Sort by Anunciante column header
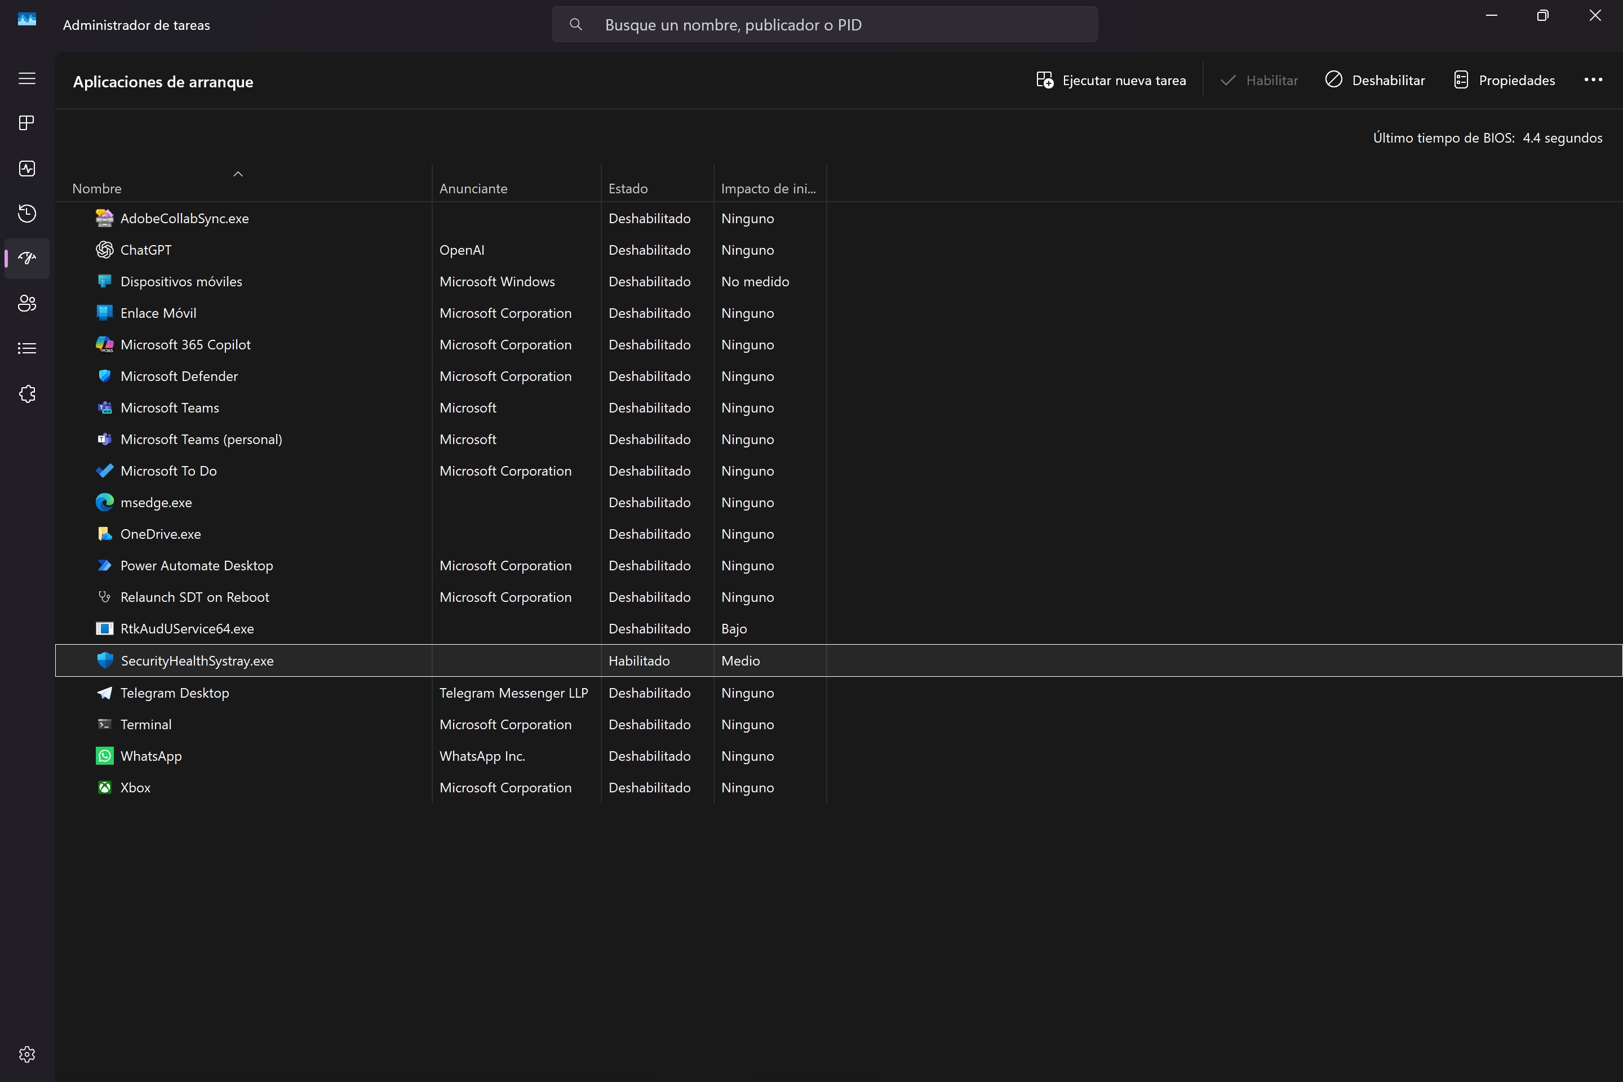 (x=516, y=182)
